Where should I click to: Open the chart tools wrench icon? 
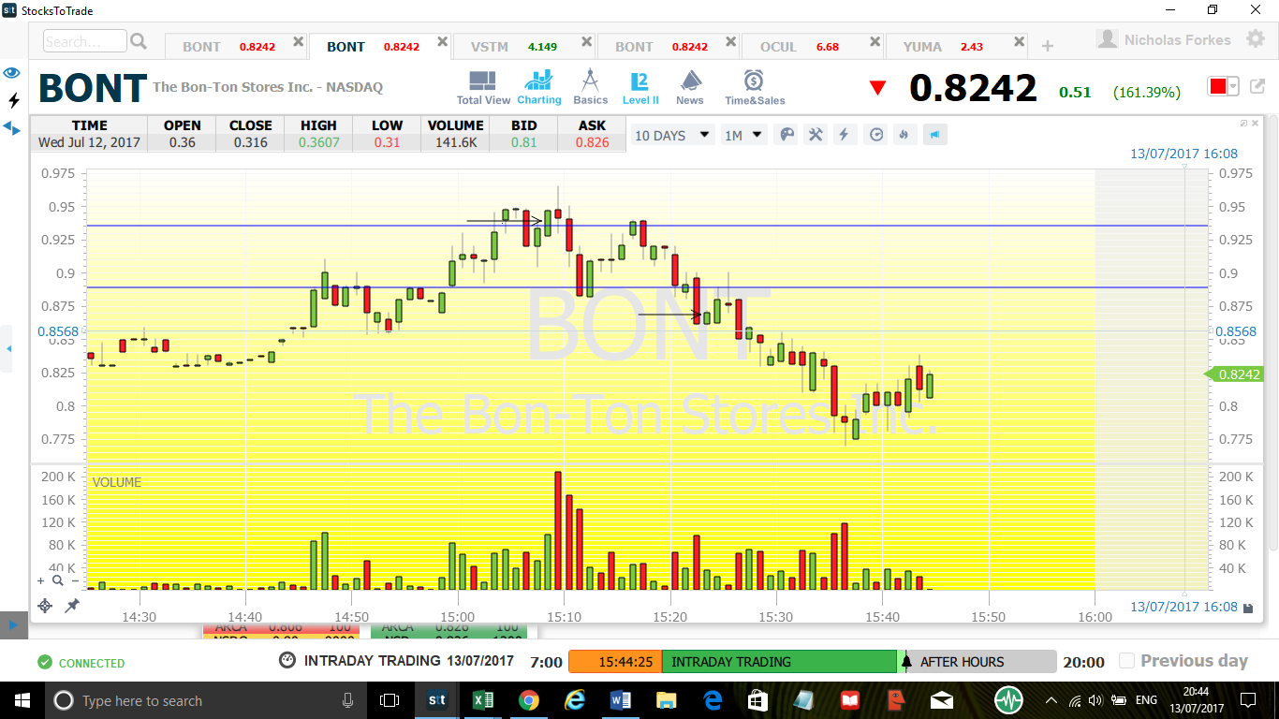(816, 135)
